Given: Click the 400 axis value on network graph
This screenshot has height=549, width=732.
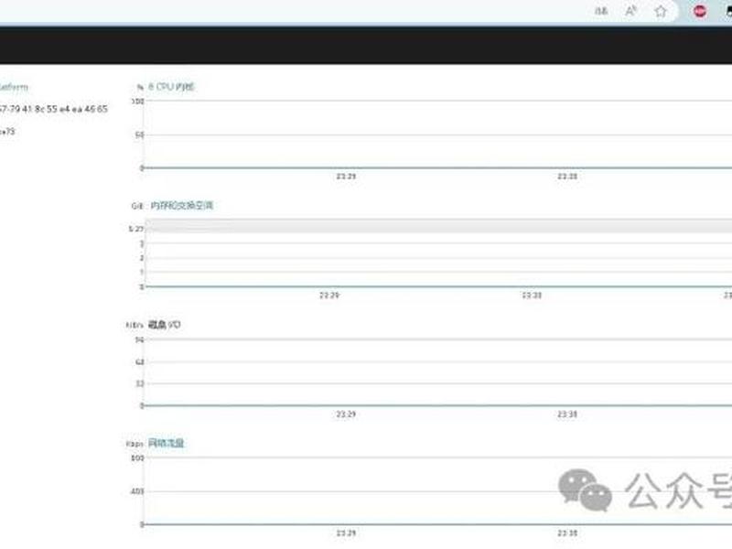Looking at the screenshot, I should tap(137, 491).
